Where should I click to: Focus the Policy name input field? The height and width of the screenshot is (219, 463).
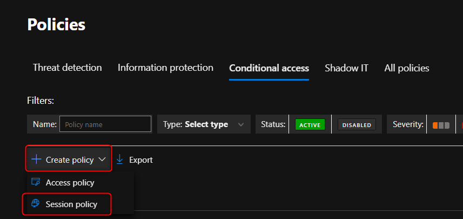coord(105,124)
